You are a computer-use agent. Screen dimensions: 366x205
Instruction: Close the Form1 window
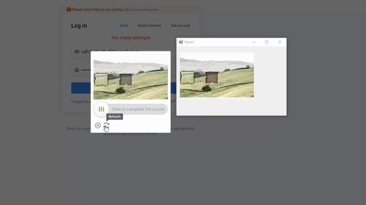click(280, 42)
